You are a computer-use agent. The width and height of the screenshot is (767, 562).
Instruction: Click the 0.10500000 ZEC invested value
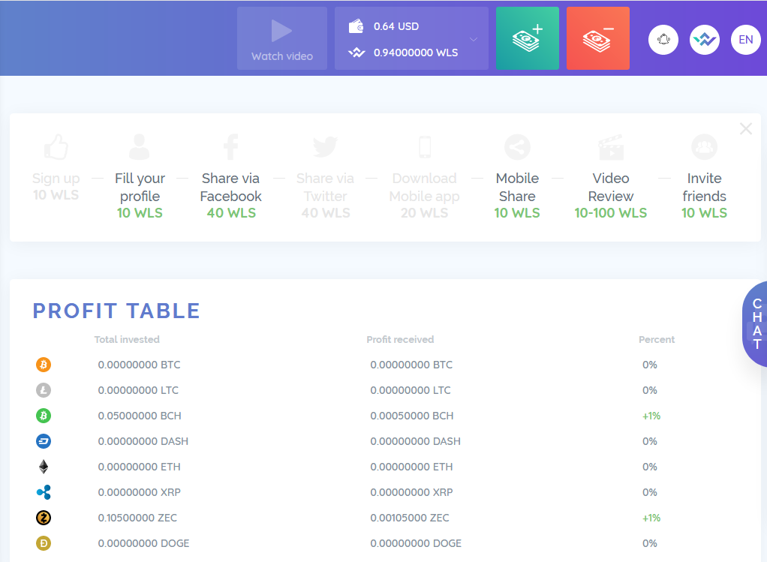click(137, 518)
